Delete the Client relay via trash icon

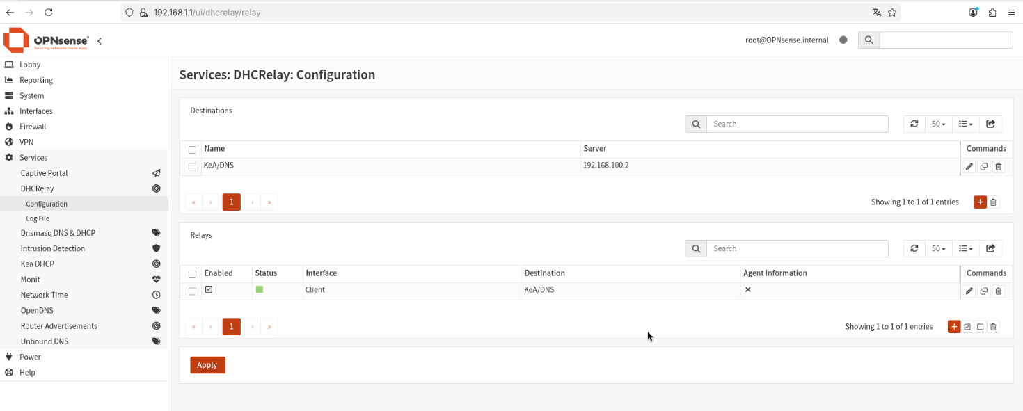999,291
